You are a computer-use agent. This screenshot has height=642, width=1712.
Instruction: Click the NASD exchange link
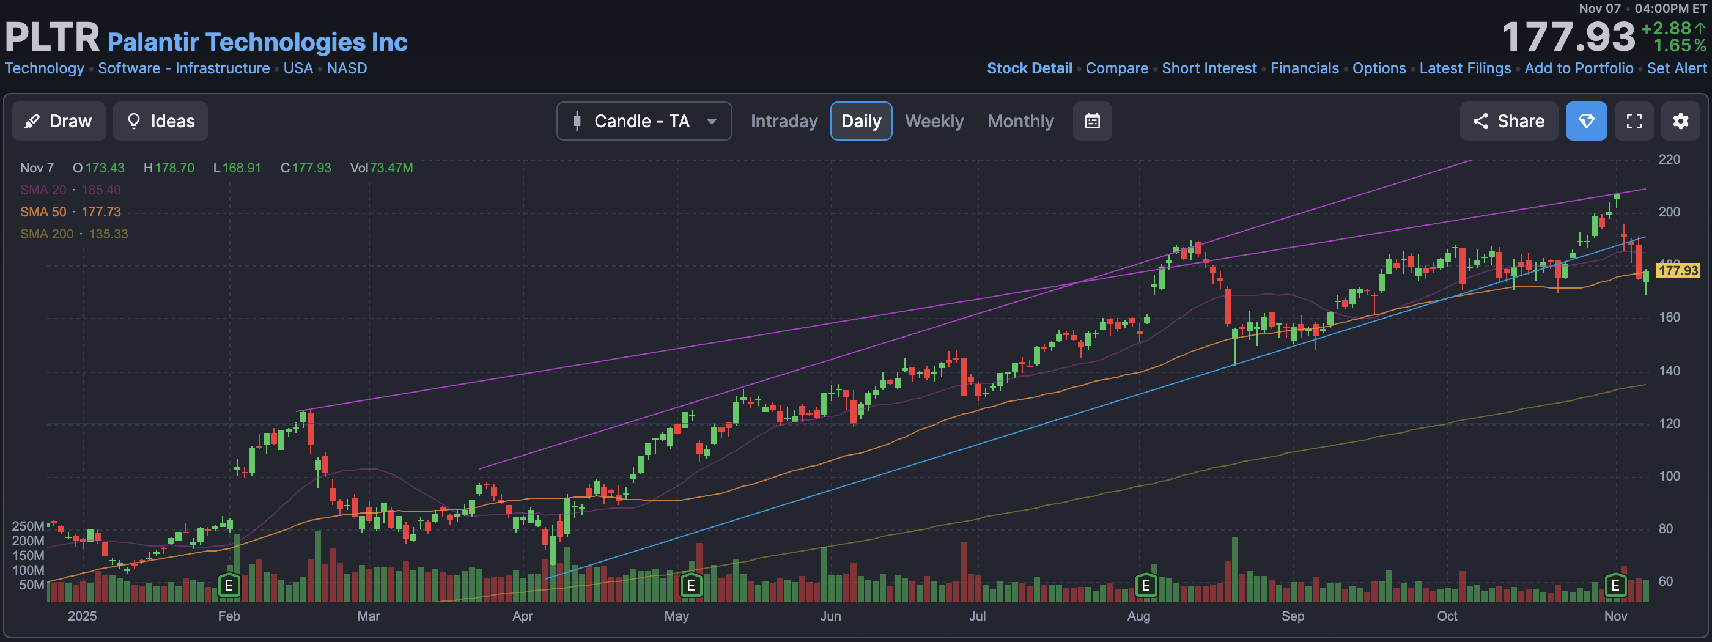click(346, 68)
